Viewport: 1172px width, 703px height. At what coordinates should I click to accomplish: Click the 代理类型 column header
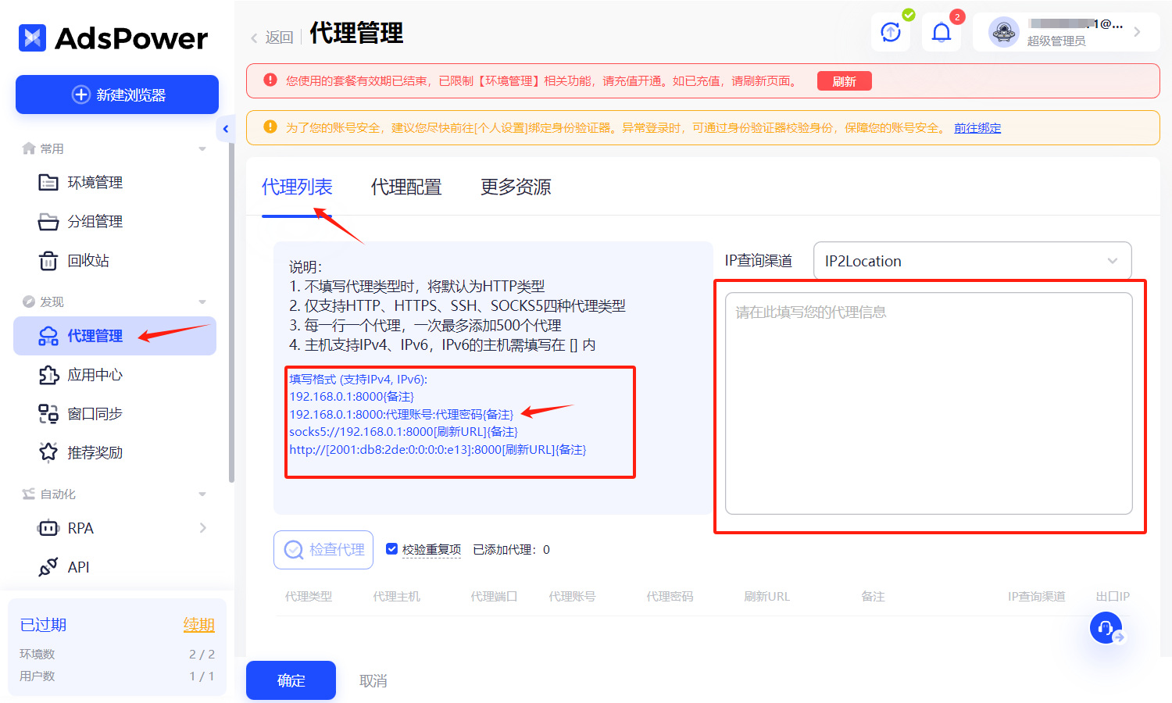click(x=309, y=596)
